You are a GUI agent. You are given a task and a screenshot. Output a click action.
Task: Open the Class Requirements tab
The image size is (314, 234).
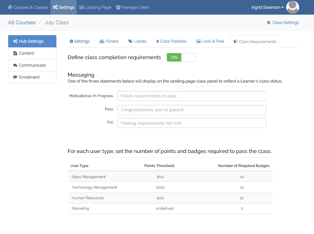255,42
